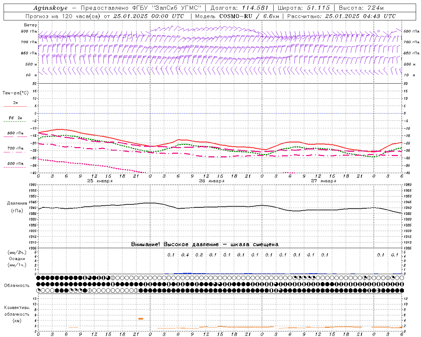Click the Облачность cloud cover label
Screen dimensions: 421x337
click(x=17, y=285)
